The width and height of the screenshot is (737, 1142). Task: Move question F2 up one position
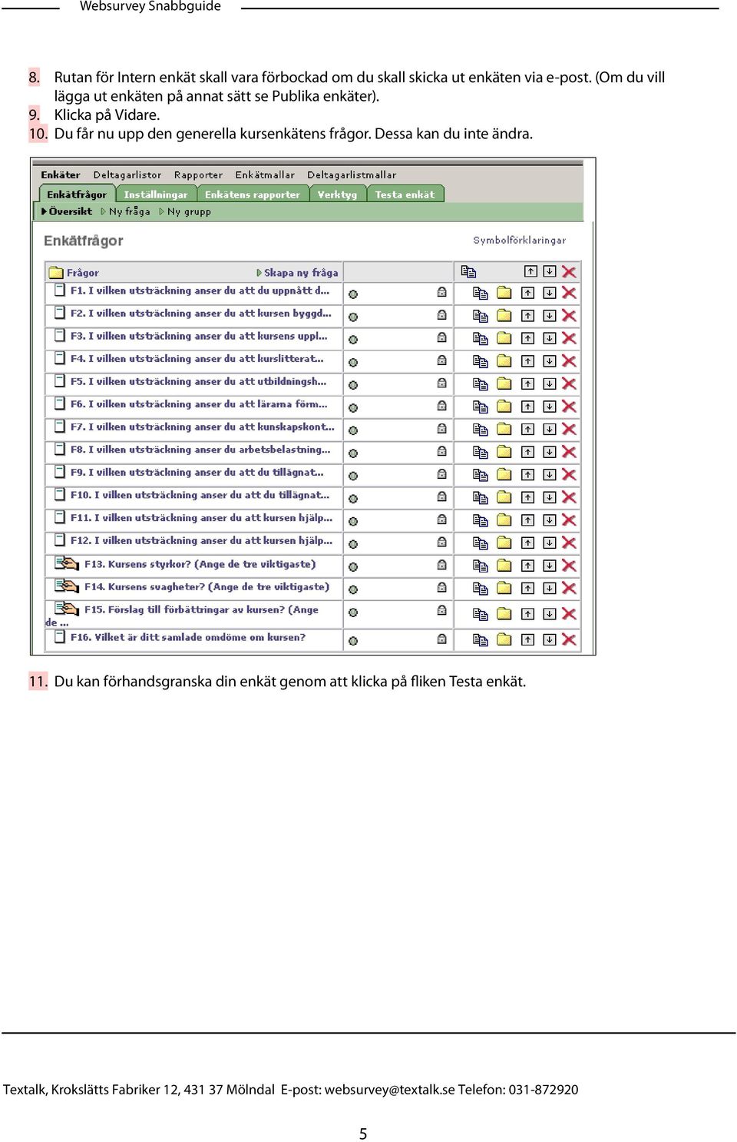pyautogui.click(x=528, y=316)
